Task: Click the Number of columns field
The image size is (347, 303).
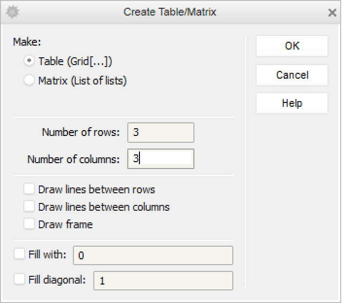Action: tap(160, 159)
